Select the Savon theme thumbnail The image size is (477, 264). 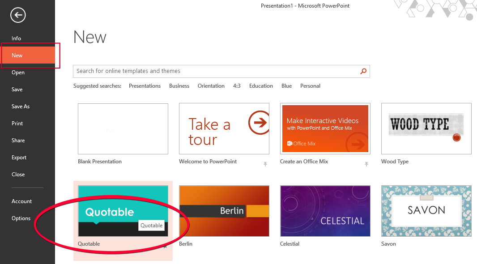[426, 211]
